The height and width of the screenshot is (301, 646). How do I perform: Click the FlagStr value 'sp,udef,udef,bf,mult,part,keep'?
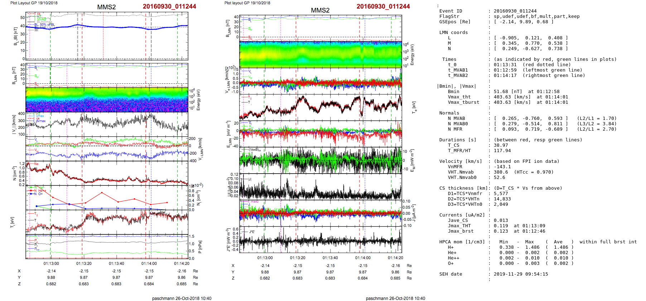pyautogui.click(x=536, y=16)
